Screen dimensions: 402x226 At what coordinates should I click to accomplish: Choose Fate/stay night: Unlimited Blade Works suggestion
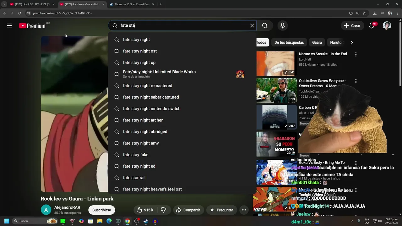182,74
